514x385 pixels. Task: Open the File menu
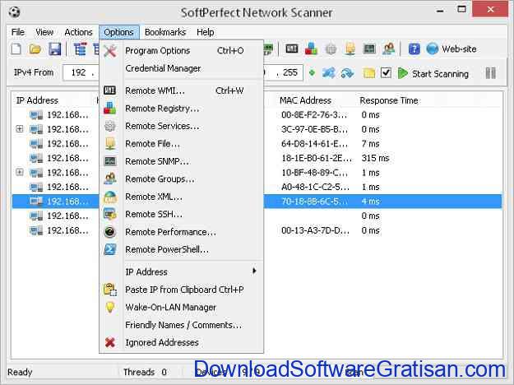click(x=18, y=32)
